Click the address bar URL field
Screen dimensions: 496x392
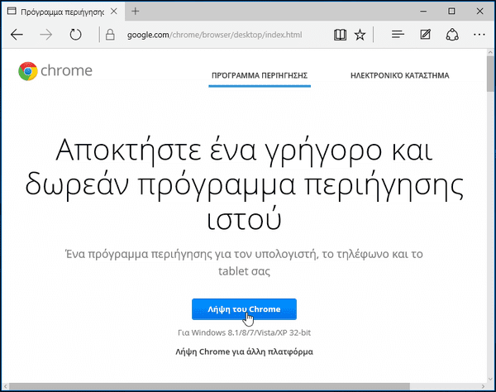[x=214, y=35]
